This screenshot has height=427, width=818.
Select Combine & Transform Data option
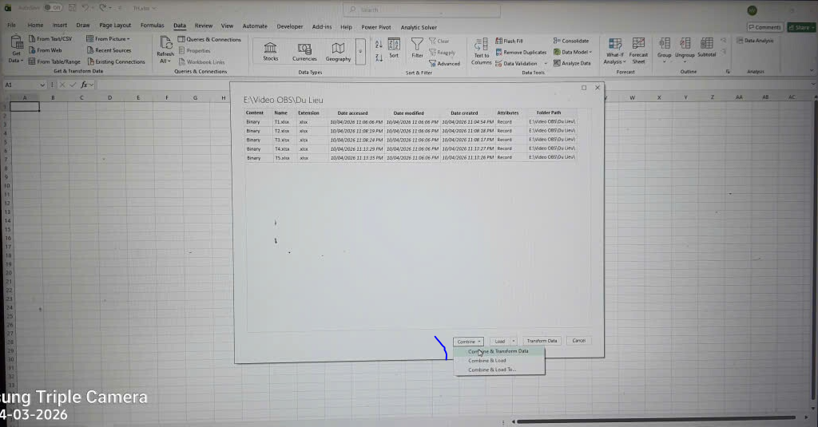tap(498, 351)
